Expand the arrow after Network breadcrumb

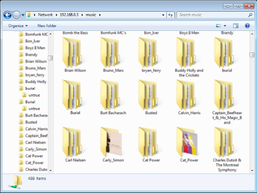57,15
